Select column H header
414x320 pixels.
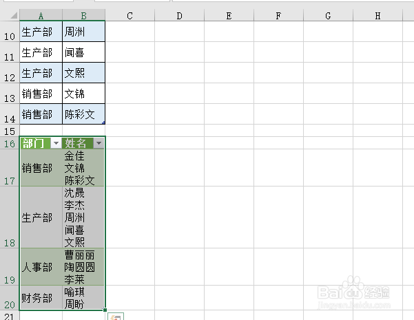[x=378, y=16]
